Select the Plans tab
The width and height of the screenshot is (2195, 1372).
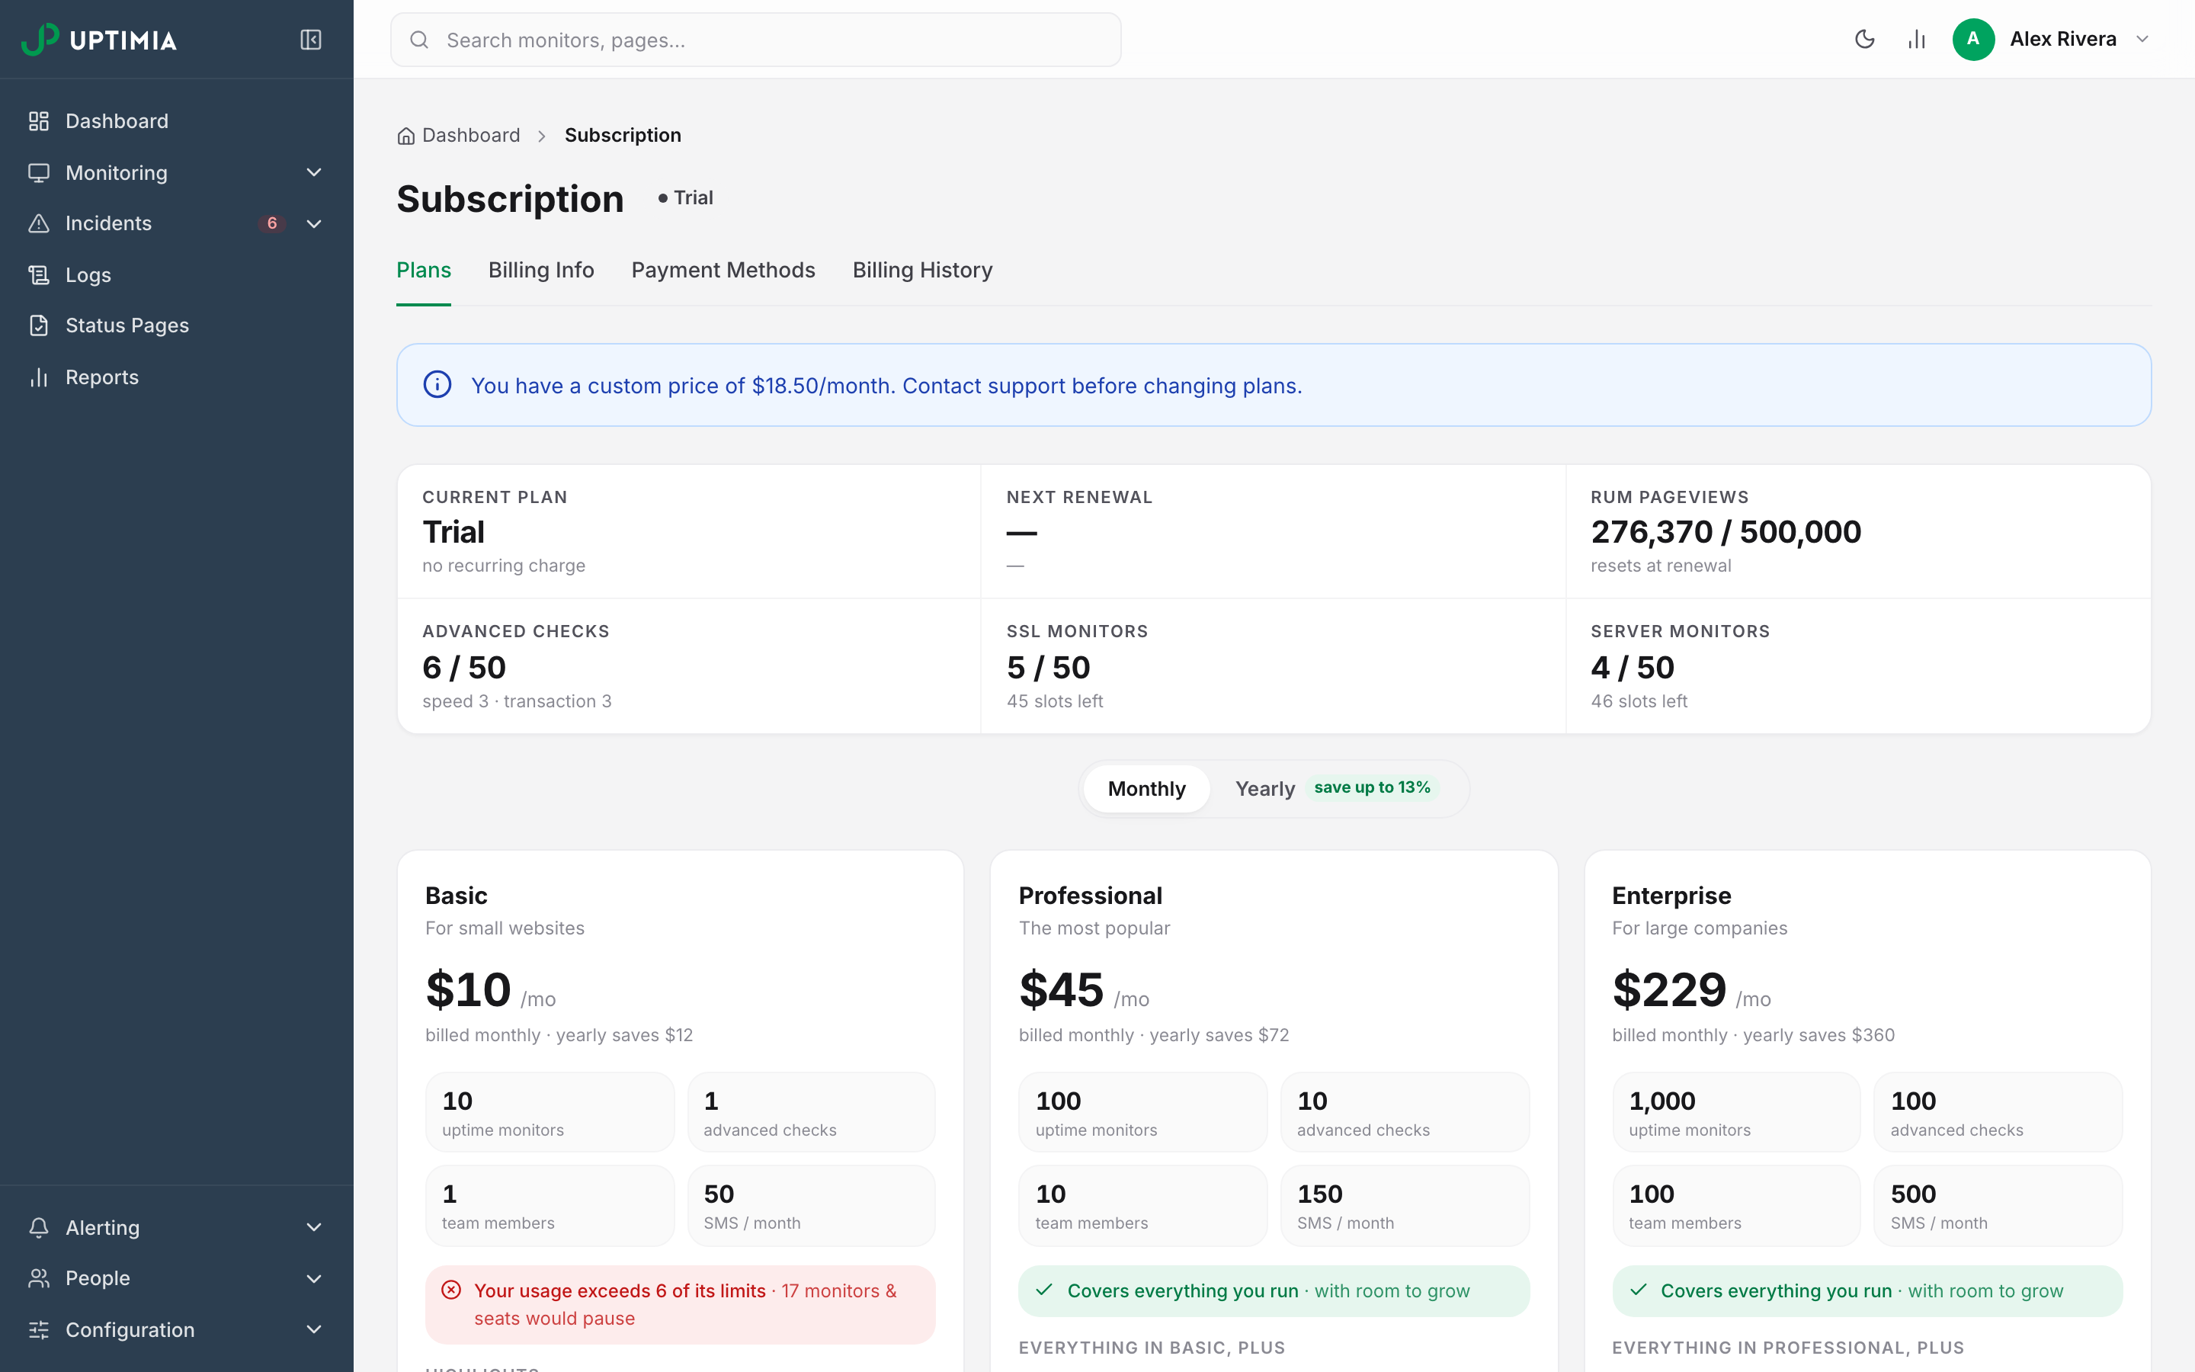pos(424,271)
